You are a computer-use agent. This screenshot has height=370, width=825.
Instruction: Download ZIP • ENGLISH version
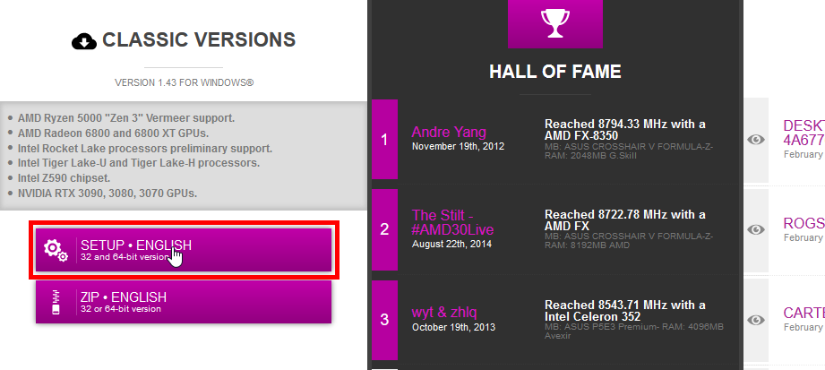(x=184, y=302)
